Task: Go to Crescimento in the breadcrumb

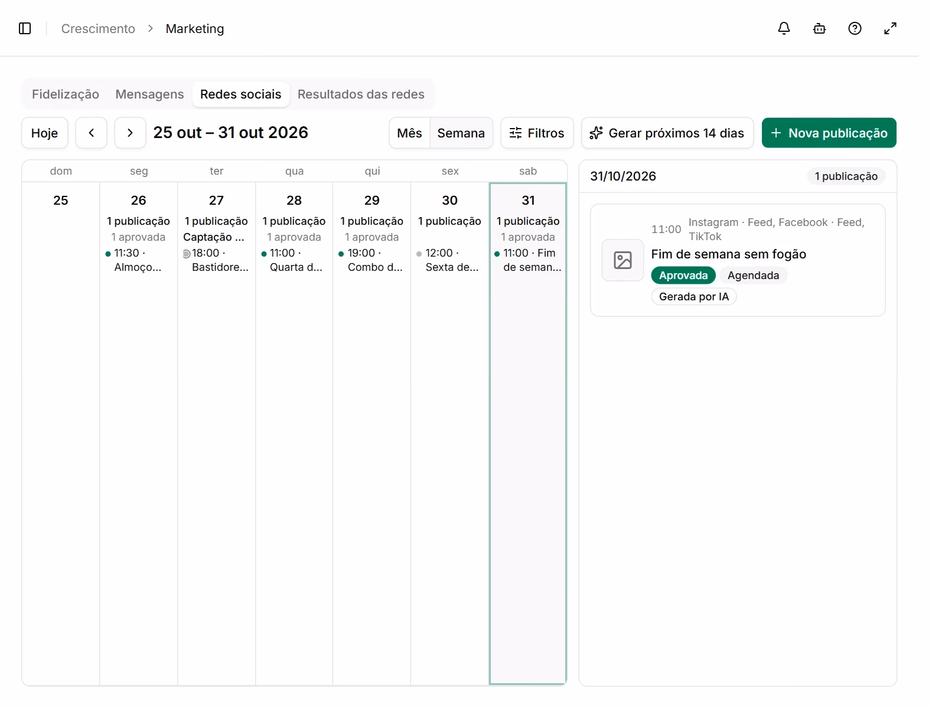Action: (x=98, y=28)
